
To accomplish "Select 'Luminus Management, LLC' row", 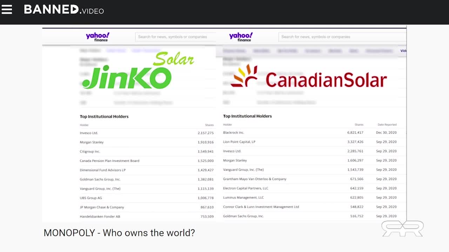I will [x=243, y=197].
